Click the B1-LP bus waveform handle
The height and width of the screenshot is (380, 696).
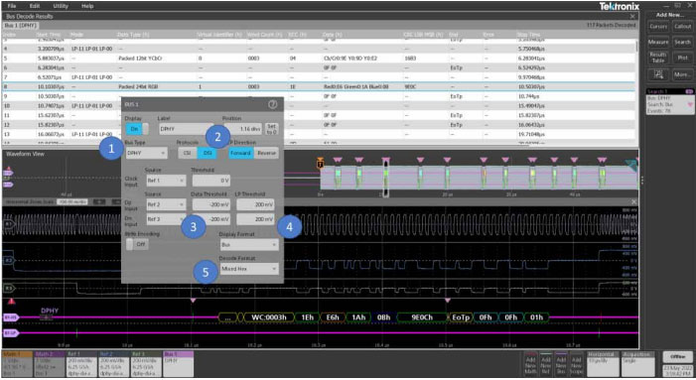click(x=11, y=332)
